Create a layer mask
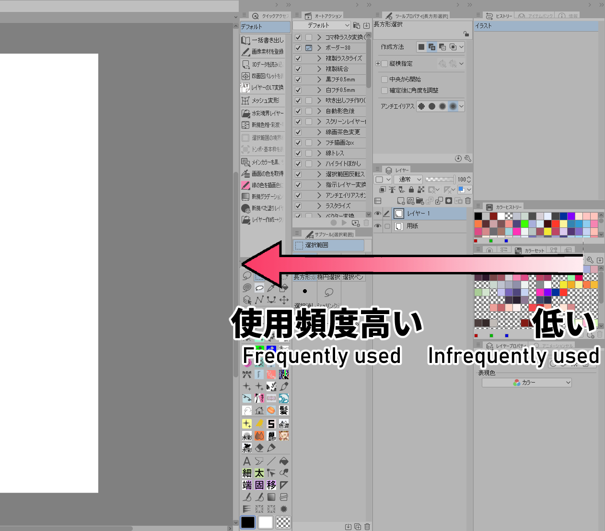Image resolution: width=605 pixels, height=531 pixels. click(449, 201)
